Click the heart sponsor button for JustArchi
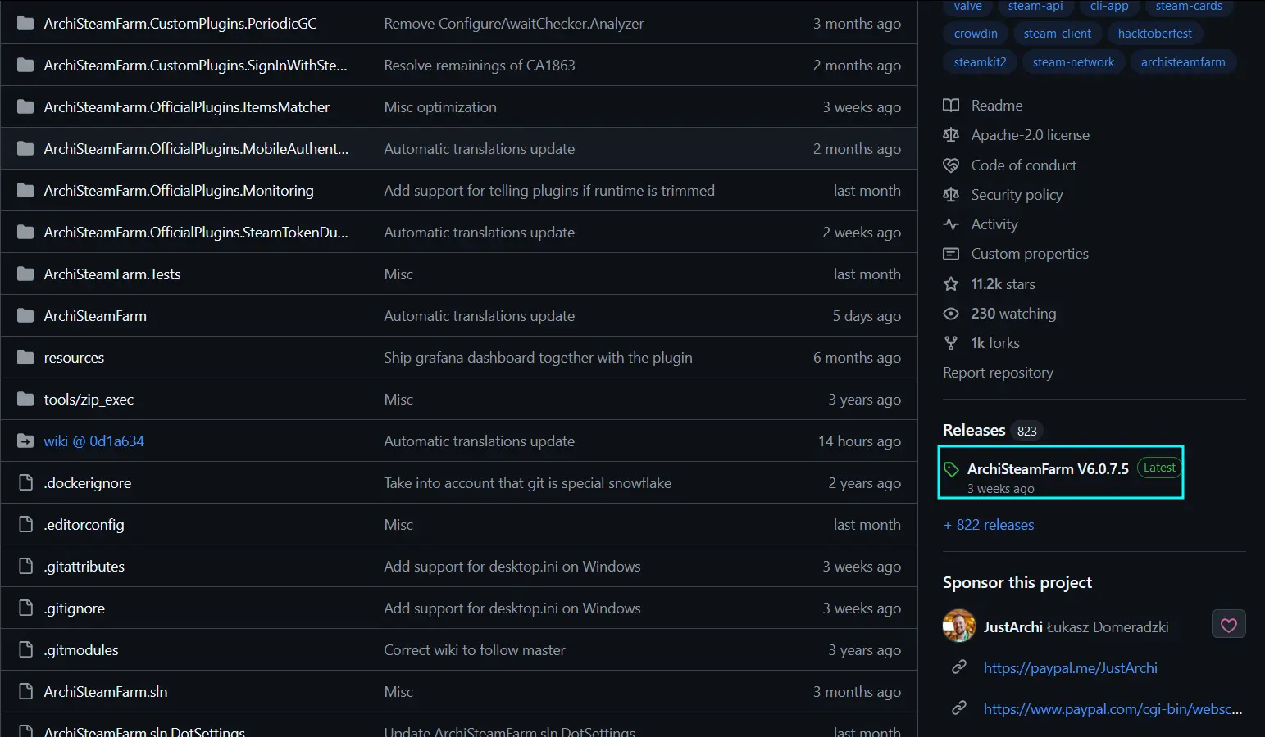The image size is (1265, 737). [1228, 625]
